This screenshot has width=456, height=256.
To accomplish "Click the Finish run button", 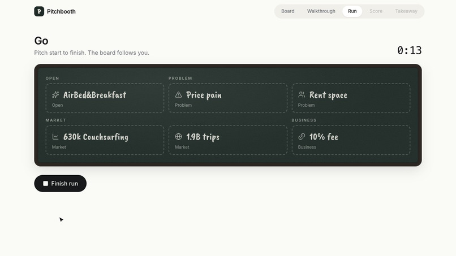I will (60, 183).
